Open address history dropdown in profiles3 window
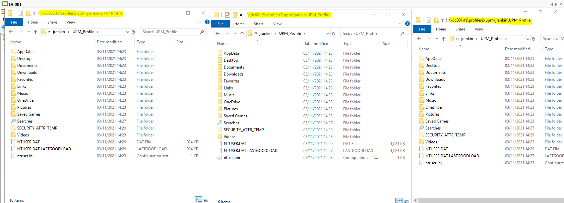The width and height of the screenshot is (564, 203). [328, 33]
